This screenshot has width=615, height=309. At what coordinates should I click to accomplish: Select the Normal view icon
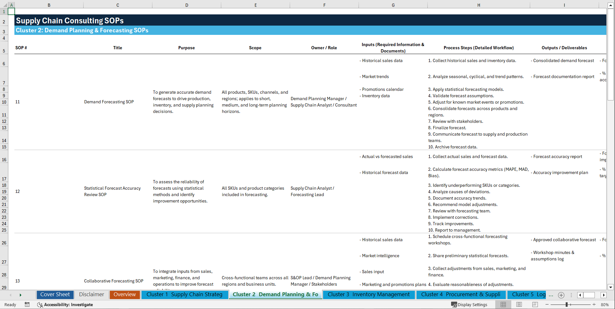[x=503, y=305]
